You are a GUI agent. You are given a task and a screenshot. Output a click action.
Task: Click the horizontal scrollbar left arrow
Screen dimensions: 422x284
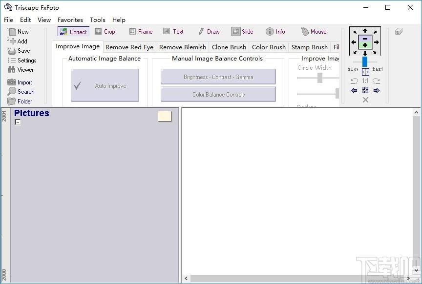pos(186,278)
